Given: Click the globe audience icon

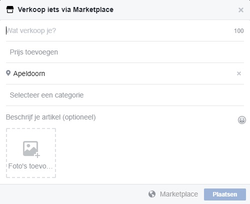Looking at the screenshot, I should [x=152, y=194].
